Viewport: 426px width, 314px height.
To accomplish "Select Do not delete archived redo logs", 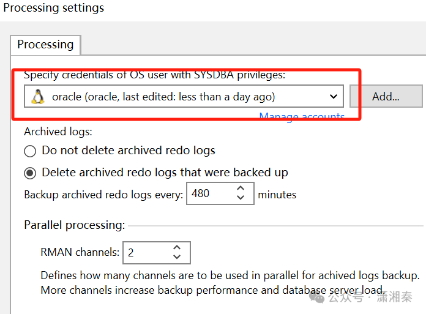I will point(30,151).
